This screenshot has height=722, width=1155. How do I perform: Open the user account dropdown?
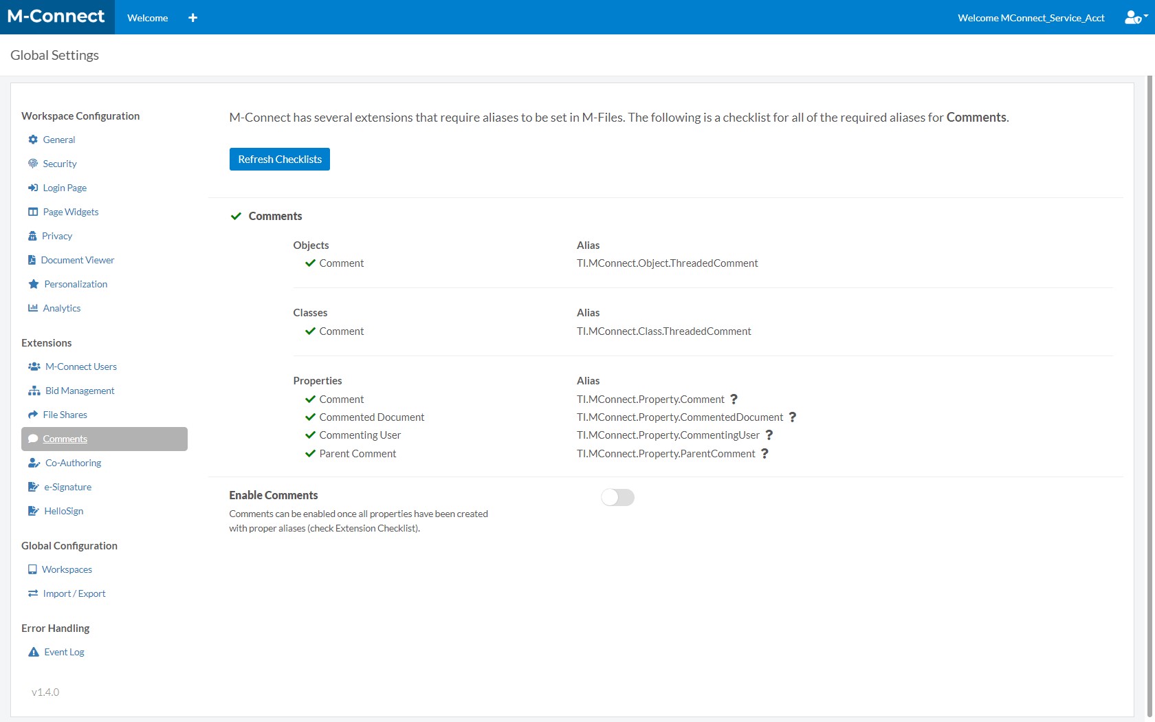click(1136, 18)
